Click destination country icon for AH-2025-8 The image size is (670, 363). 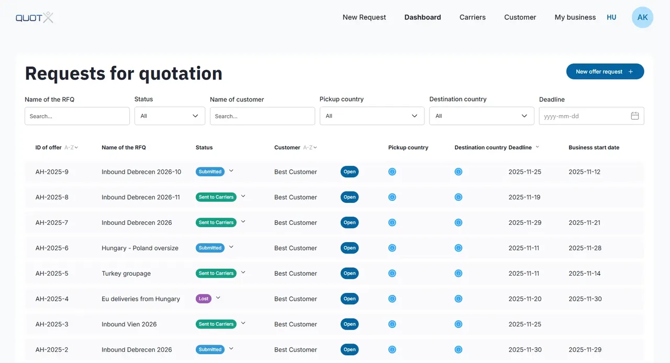459,197
